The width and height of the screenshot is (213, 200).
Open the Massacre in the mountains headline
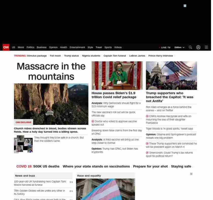tap(51, 71)
